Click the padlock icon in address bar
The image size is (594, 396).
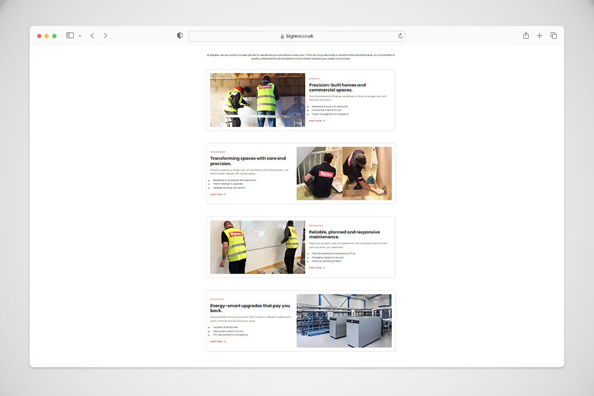click(x=282, y=36)
